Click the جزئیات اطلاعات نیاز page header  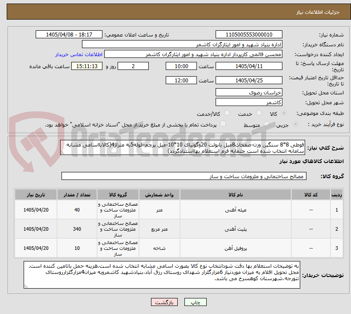(318, 12)
